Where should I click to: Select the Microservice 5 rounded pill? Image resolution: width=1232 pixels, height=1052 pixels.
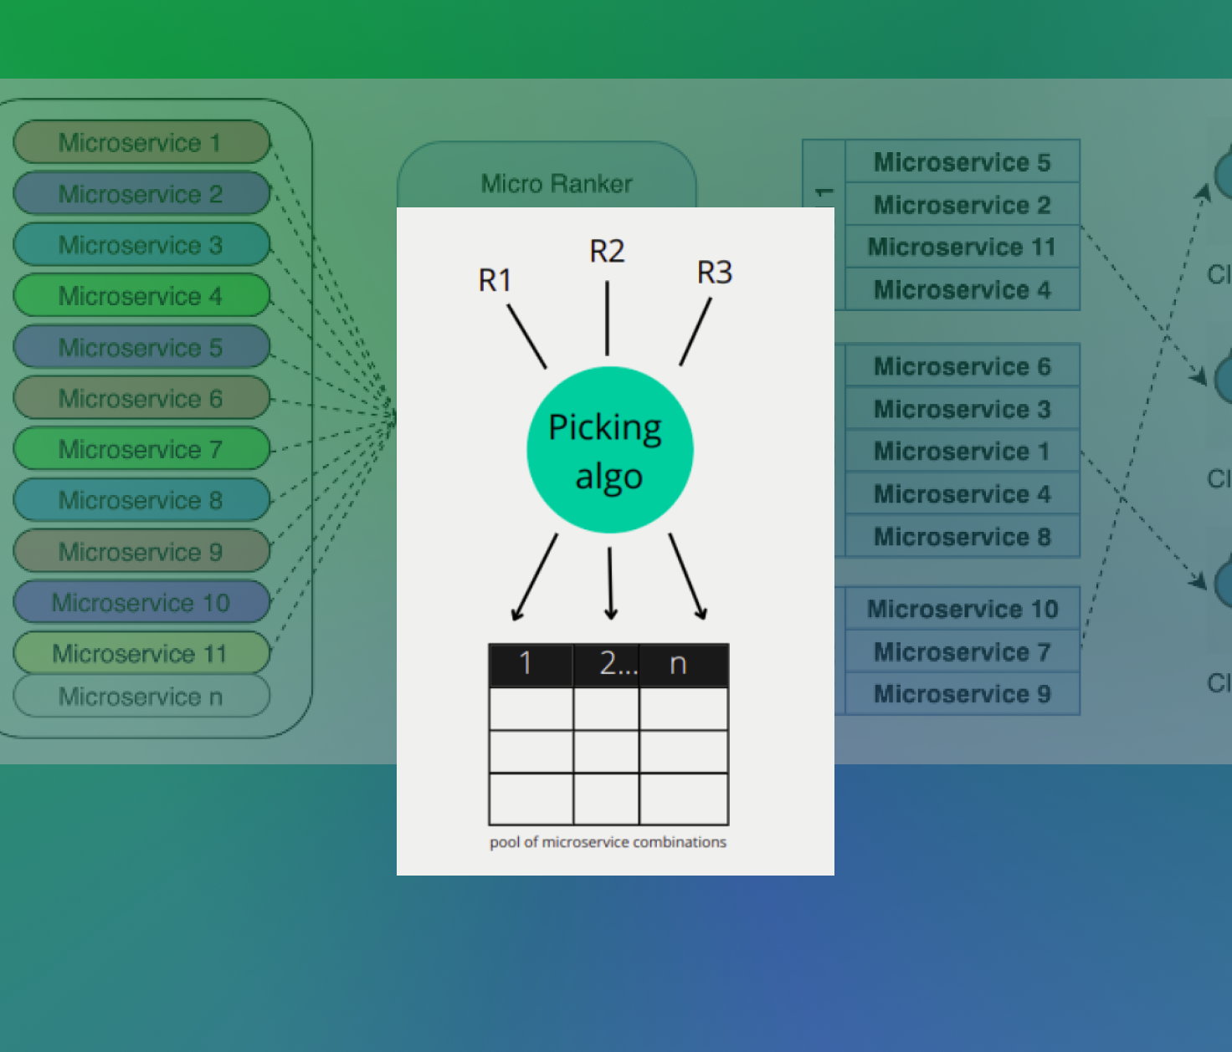141,347
